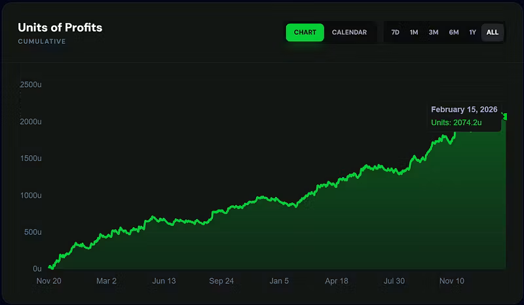Click the 1000u y-axis label
524x305 pixels.
click(x=31, y=196)
